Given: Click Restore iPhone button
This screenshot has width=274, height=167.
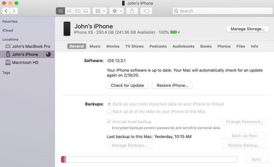Looking at the screenshot, I should tap(172, 85).
